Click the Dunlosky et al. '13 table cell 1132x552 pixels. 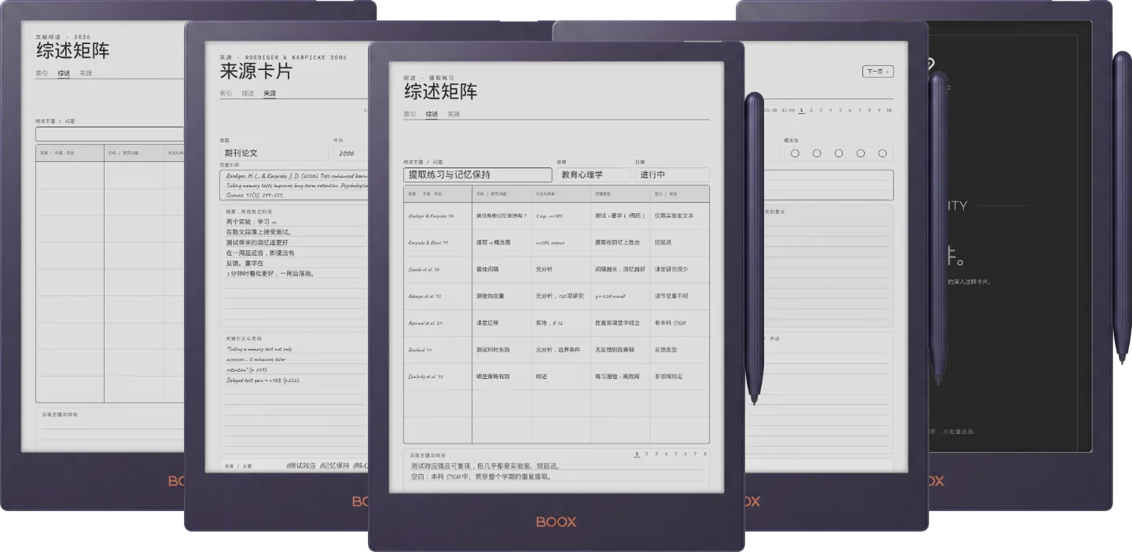pyautogui.click(x=438, y=376)
